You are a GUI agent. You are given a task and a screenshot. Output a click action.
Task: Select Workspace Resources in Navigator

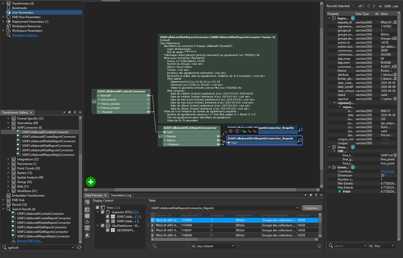(26, 26)
